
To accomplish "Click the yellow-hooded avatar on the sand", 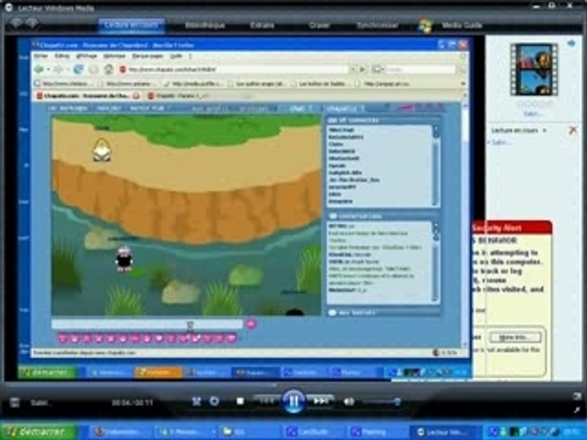I will [102, 150].
